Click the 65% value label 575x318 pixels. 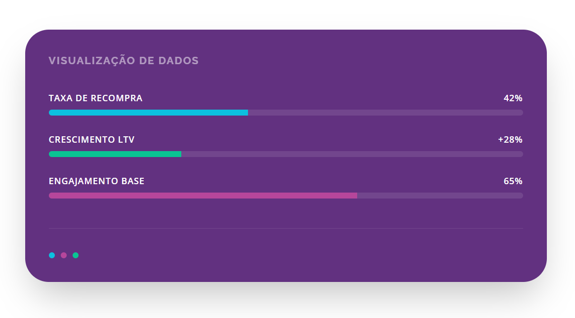[x=512, y=181]
